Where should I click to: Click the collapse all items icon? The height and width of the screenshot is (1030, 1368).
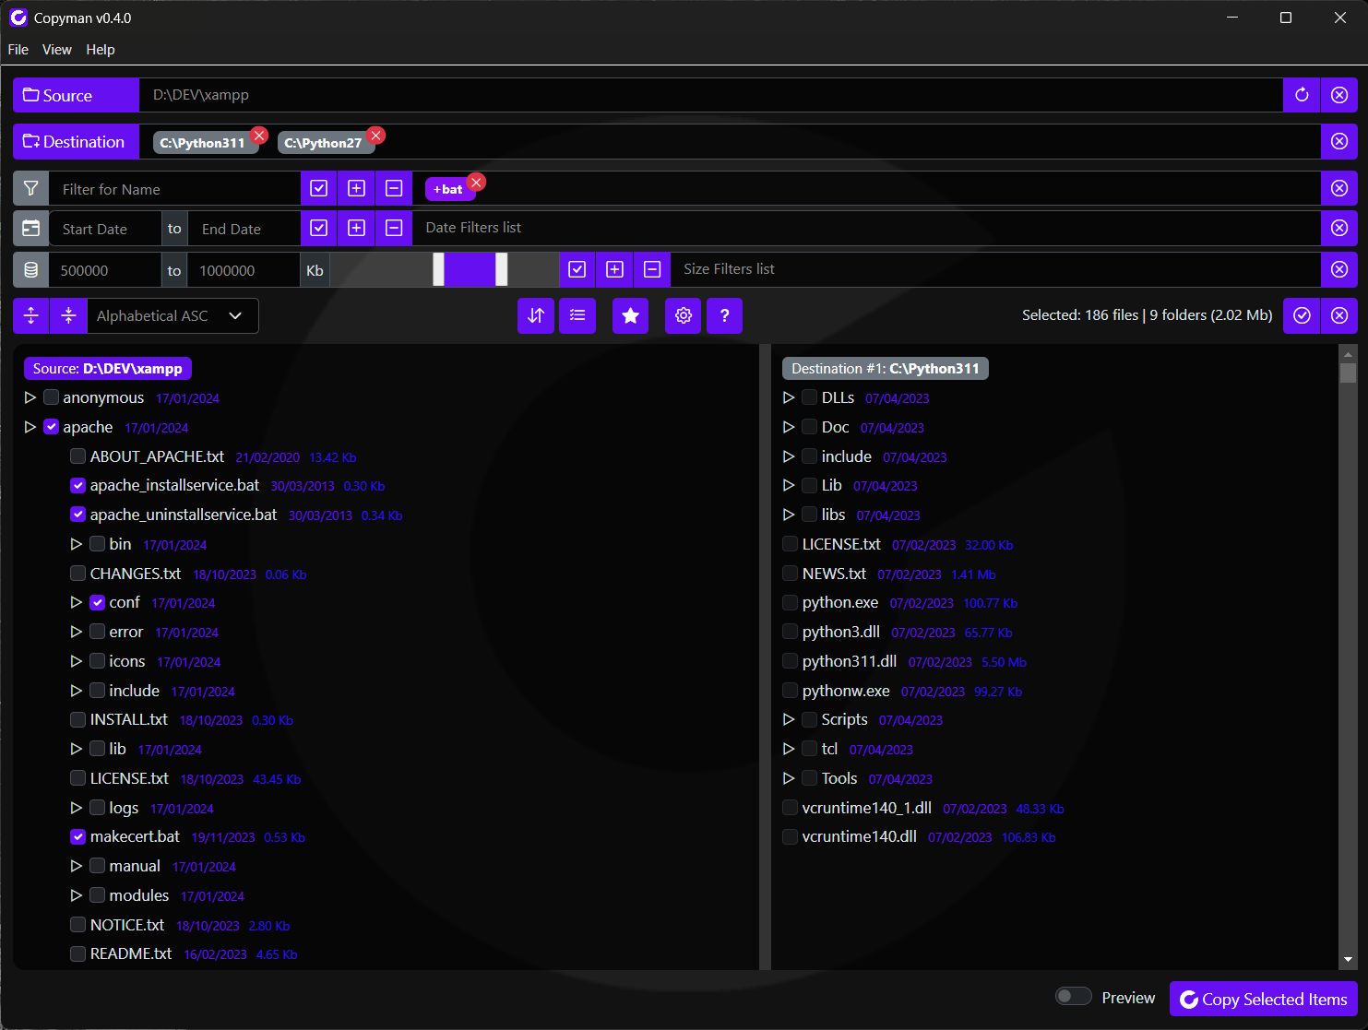[x=68, y=315]
